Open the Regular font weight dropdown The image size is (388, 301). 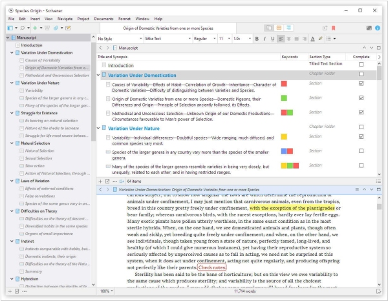pos(204,39)
